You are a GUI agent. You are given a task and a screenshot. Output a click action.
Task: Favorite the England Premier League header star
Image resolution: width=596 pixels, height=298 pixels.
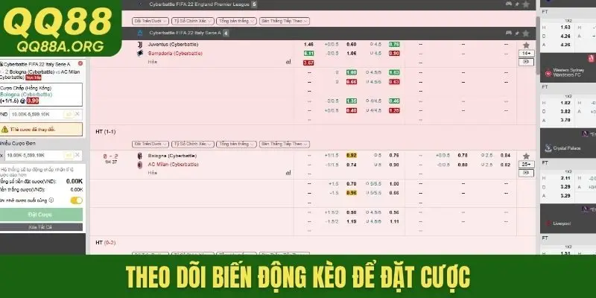(526, 4)
